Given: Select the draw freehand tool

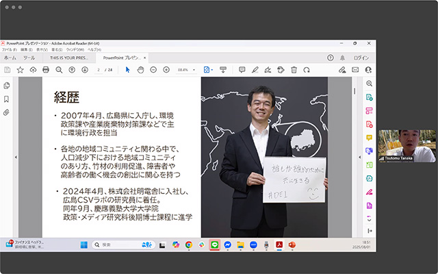Looking at the screenshot, I should [x=268, y=70].
